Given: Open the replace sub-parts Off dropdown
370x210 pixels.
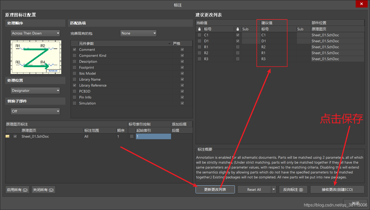Looking at the screenshot, I should [x=35, y=111].
